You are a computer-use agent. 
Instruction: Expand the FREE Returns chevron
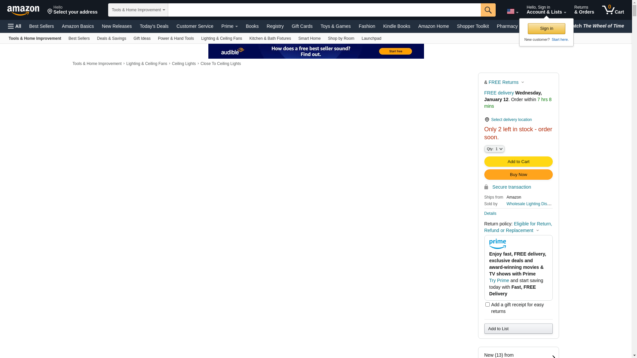523,83
